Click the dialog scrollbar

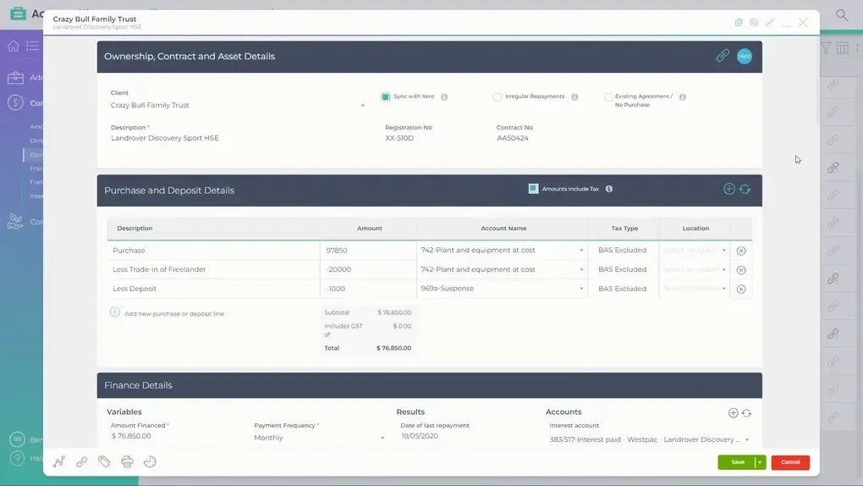point(816,83)
